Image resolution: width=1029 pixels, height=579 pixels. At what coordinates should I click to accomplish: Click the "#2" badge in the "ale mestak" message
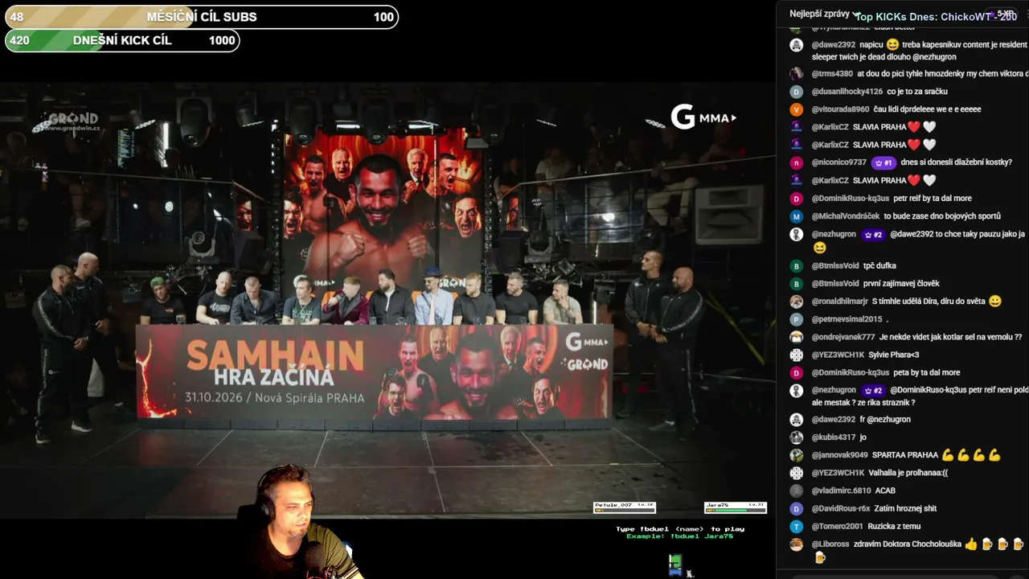873,391
